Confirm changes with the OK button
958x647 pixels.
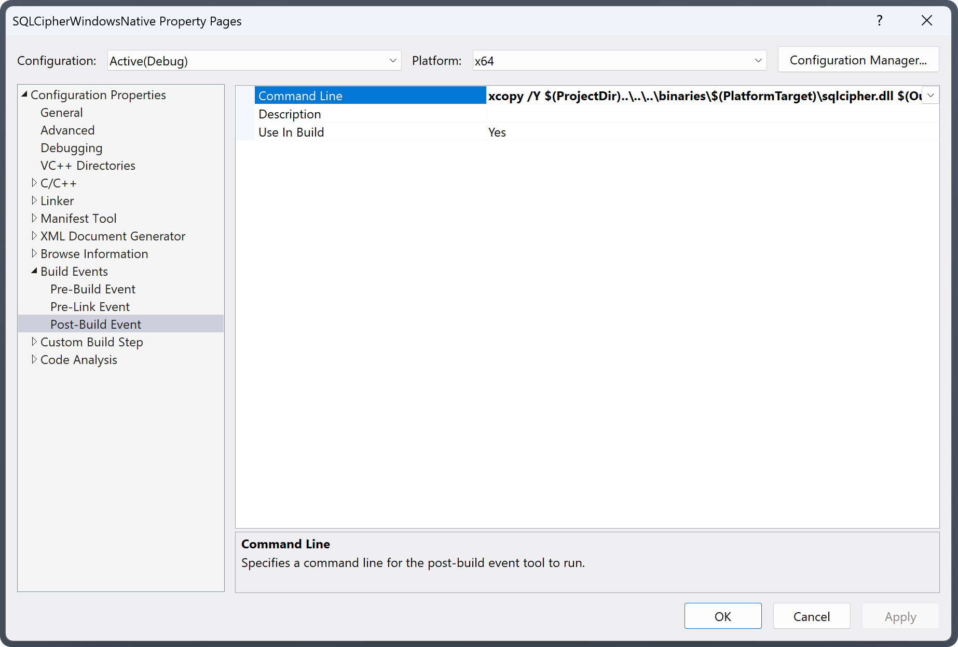[x=723, y=616]
